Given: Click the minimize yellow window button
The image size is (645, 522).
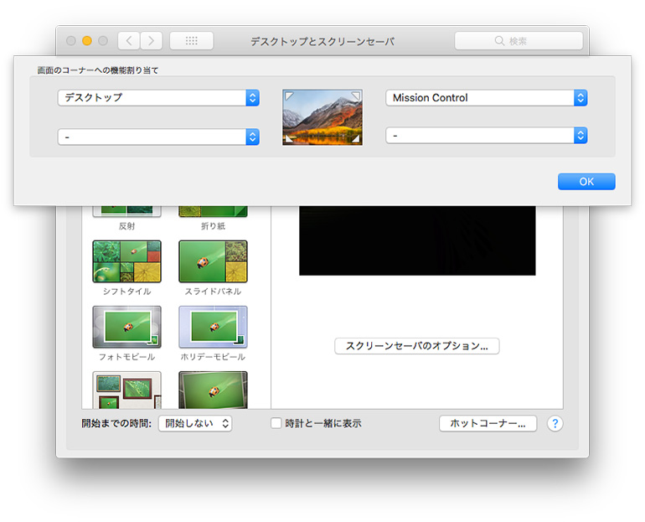Looking at the screenshot, I should (87, 40).
